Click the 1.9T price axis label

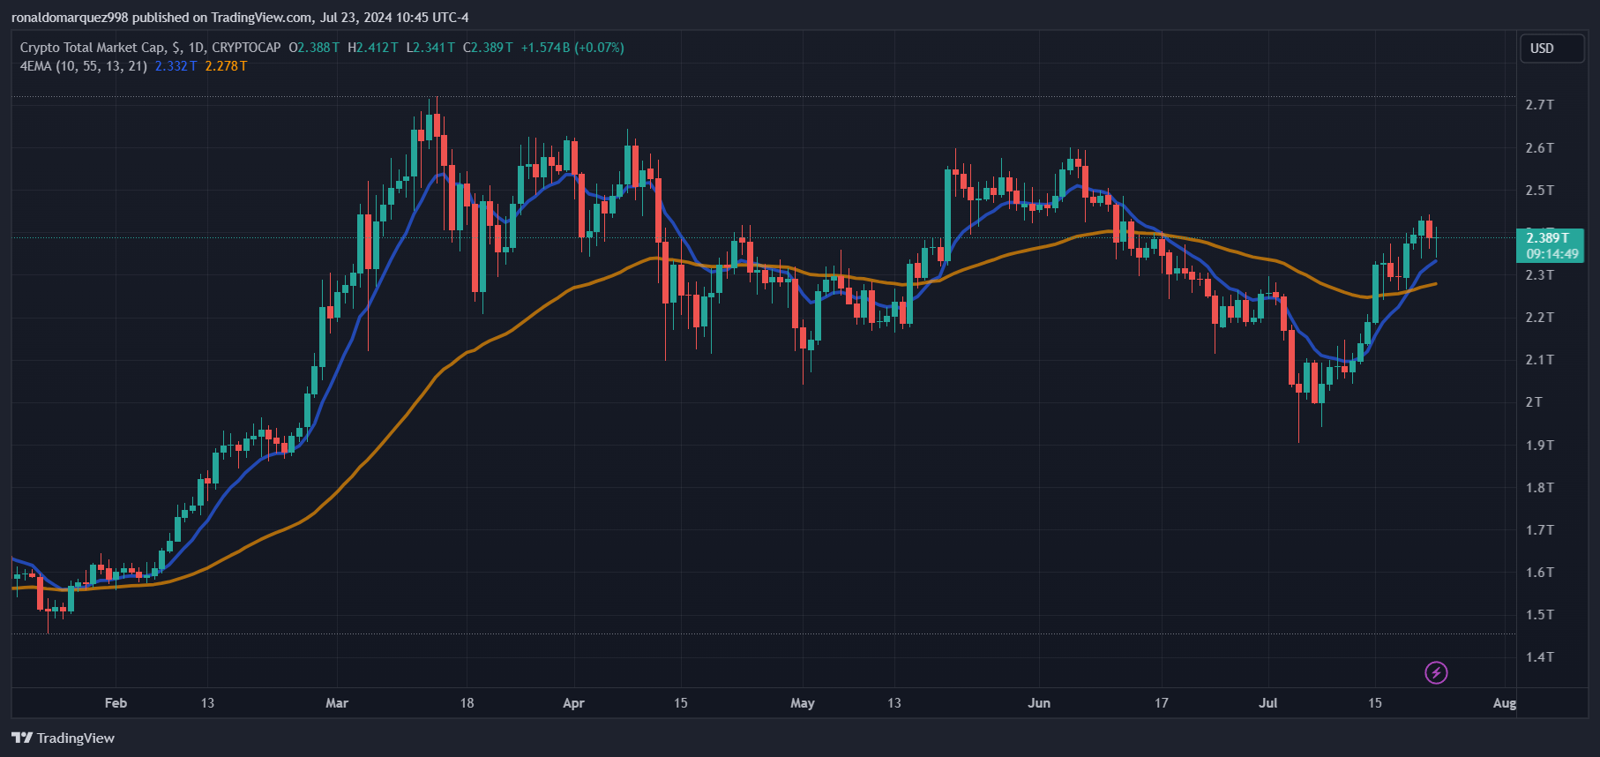pyautogui.click(x=1540, y=445)
